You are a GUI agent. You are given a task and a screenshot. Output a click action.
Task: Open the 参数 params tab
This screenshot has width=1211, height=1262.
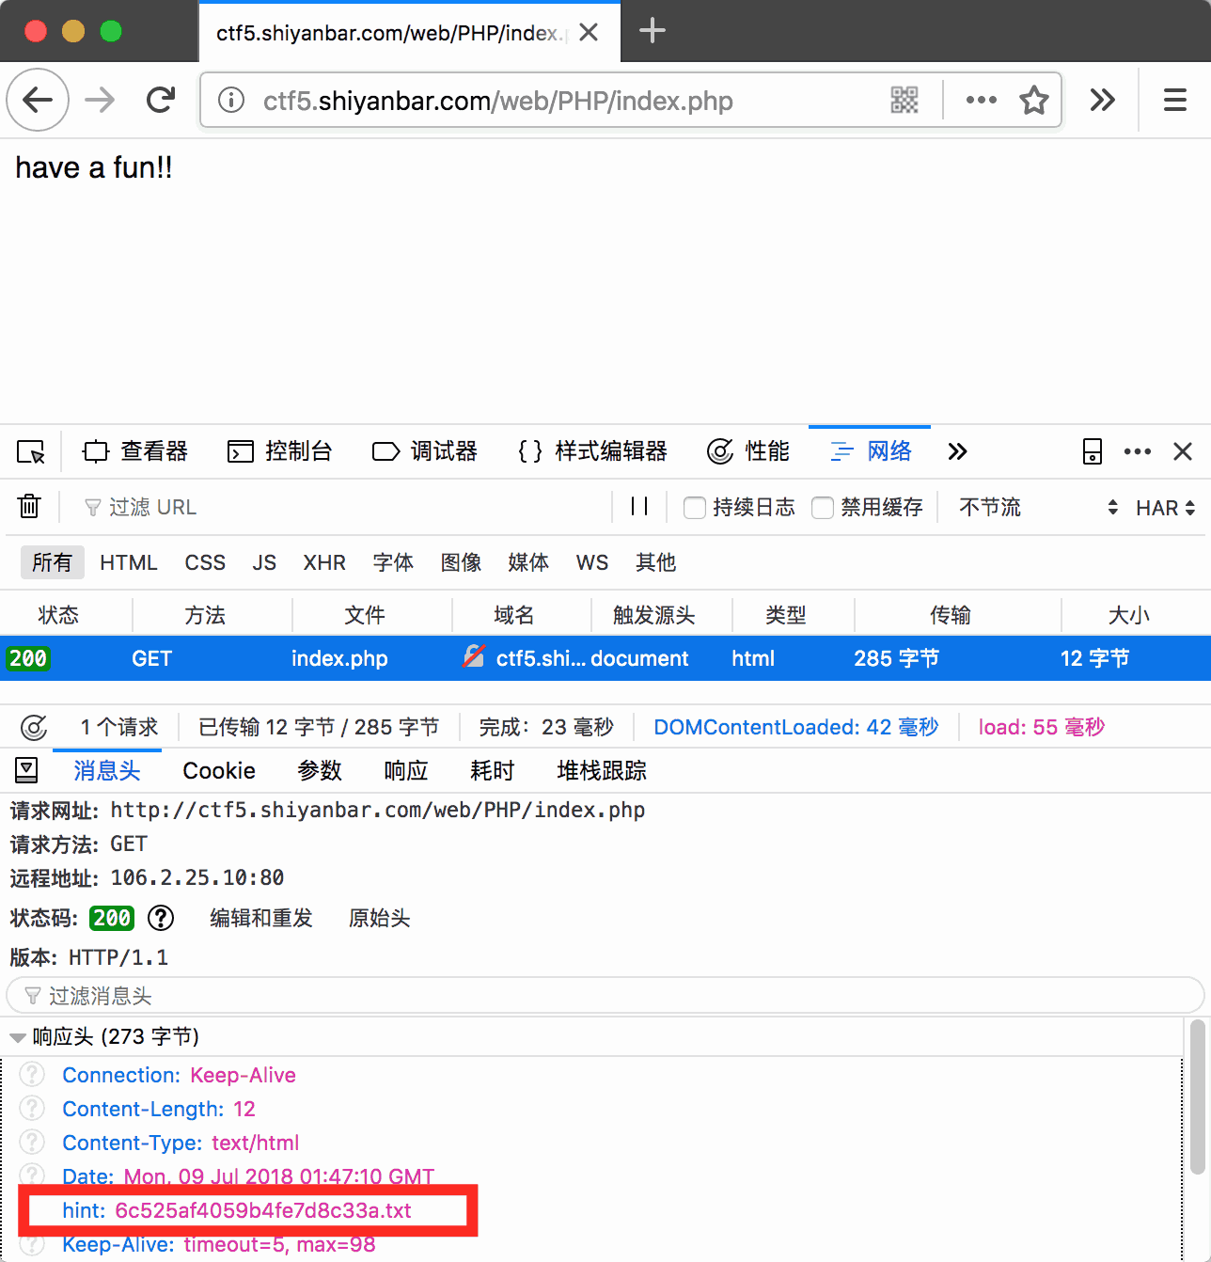[x=320, y=771]
